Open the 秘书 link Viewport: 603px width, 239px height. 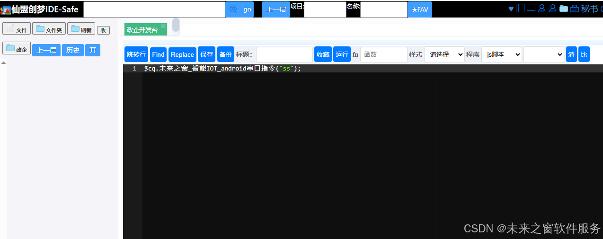[590, 9]
